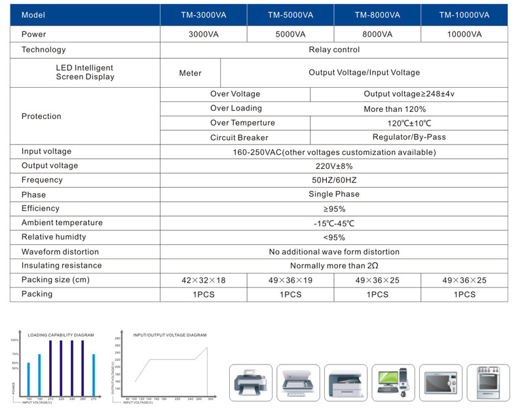Select the 160-250VAC customization cell
The height and width of the screenshot is (413, 524).
tap(334, 152)
